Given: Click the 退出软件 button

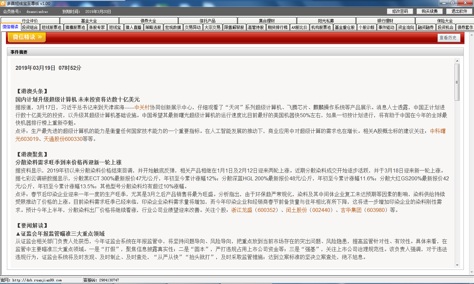Looking at the screenshot, I should point(459,11).
